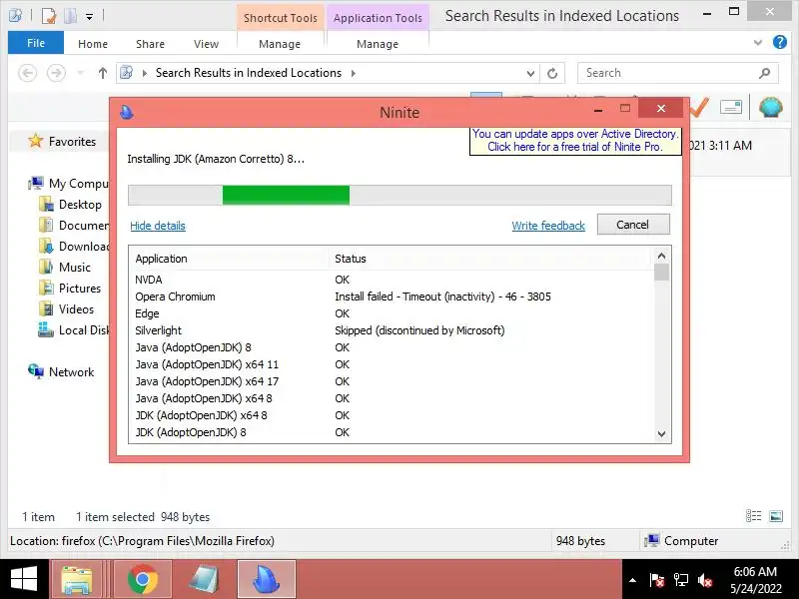Open Downloads folder in sidebar
Viewport: 799px width, 599px height.
point(74,246)
